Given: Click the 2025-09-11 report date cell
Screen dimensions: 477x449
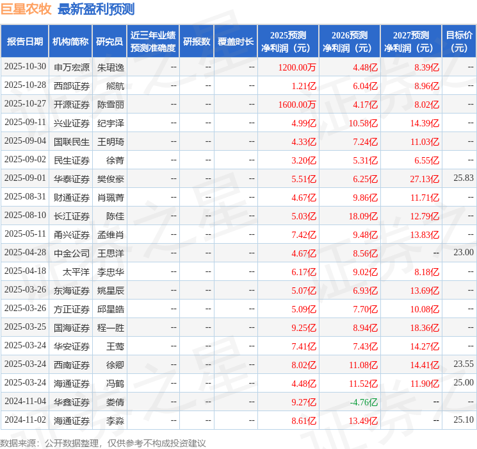Looking at the screenshot, I should coord(25,123).
